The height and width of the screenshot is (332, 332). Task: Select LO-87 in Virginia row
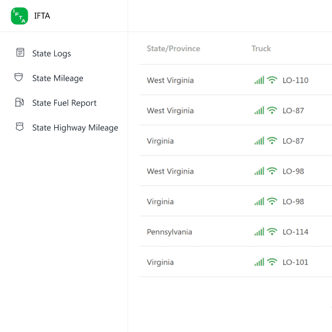point(293,141)
